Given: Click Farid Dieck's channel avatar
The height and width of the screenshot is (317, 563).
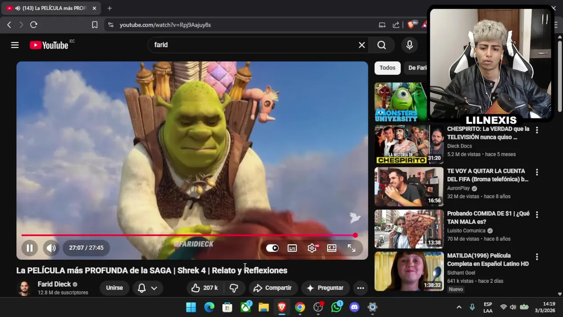Looking at the screenshot, I should click(x=24, y=288).
